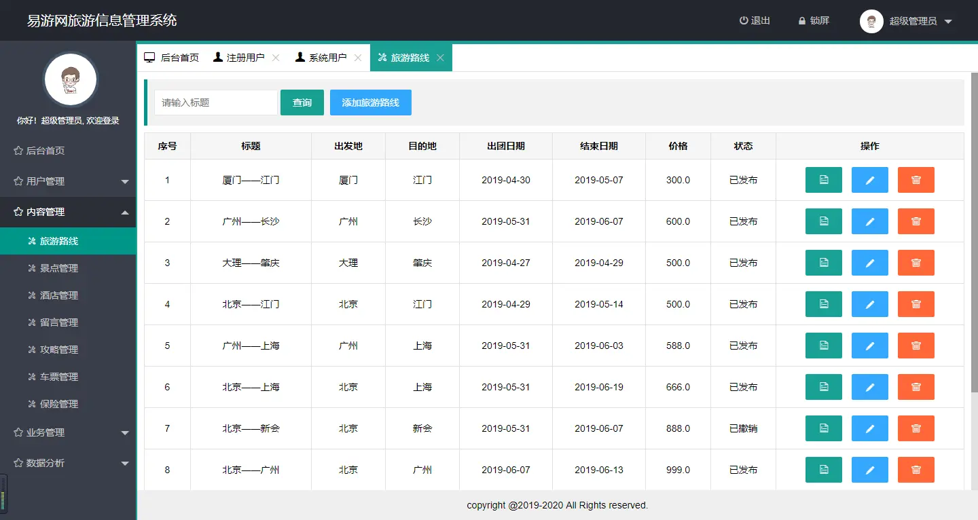This screenshot has height=520, width=978.
Task: Open the view icon on the 北京——广州 row
Action: (824, 470)
